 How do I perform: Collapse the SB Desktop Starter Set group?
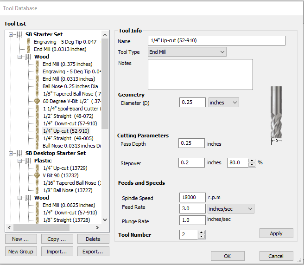click(x=11, y=153)
